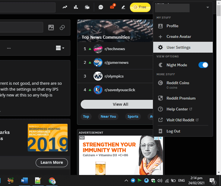Click the Wi-Fi network tray icon
221x186 pixels.
[x=167, y=180]
